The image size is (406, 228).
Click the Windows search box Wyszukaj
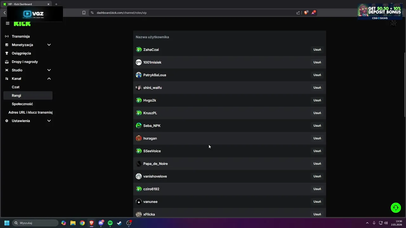pos(35,223)
